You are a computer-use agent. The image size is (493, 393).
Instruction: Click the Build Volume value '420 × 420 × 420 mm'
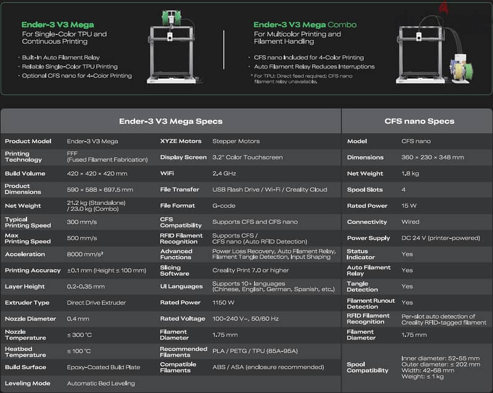(97, 173)
